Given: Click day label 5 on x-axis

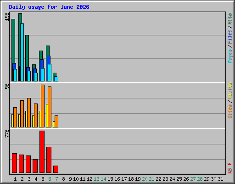Looking at the screenshot, I should pyautogui.click(x=43, y=179).
